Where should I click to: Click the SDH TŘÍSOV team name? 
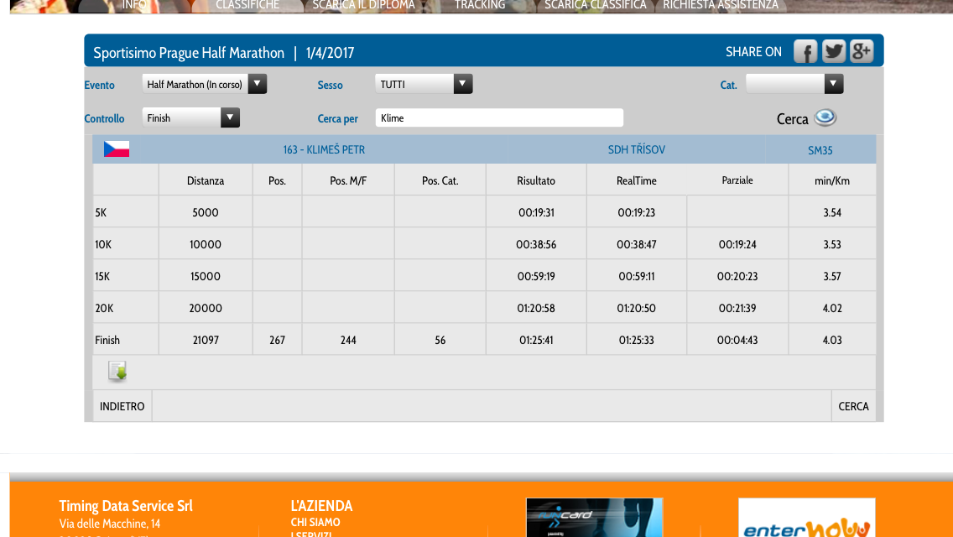click(x=637, y=149)
